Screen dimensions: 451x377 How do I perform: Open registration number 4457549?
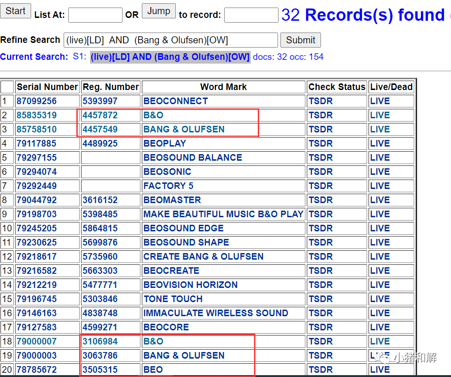click(x=100, y=129)
